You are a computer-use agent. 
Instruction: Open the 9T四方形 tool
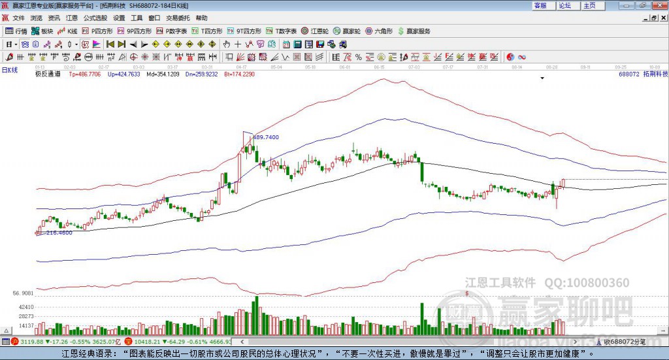[244, 31]
